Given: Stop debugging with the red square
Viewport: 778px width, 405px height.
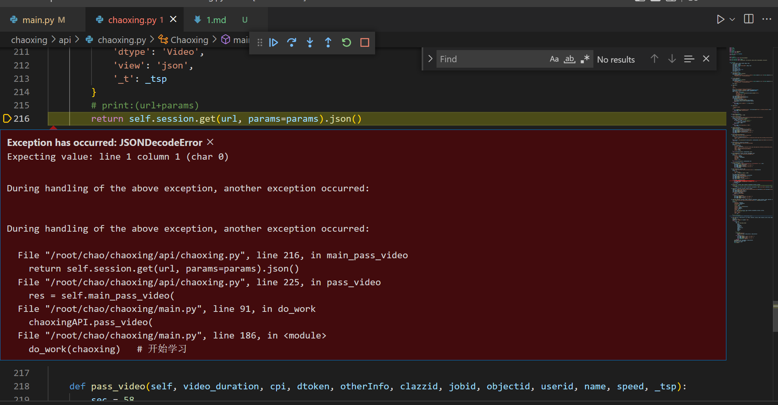Looking at the screenshot, I should click(x=365, y=43).
